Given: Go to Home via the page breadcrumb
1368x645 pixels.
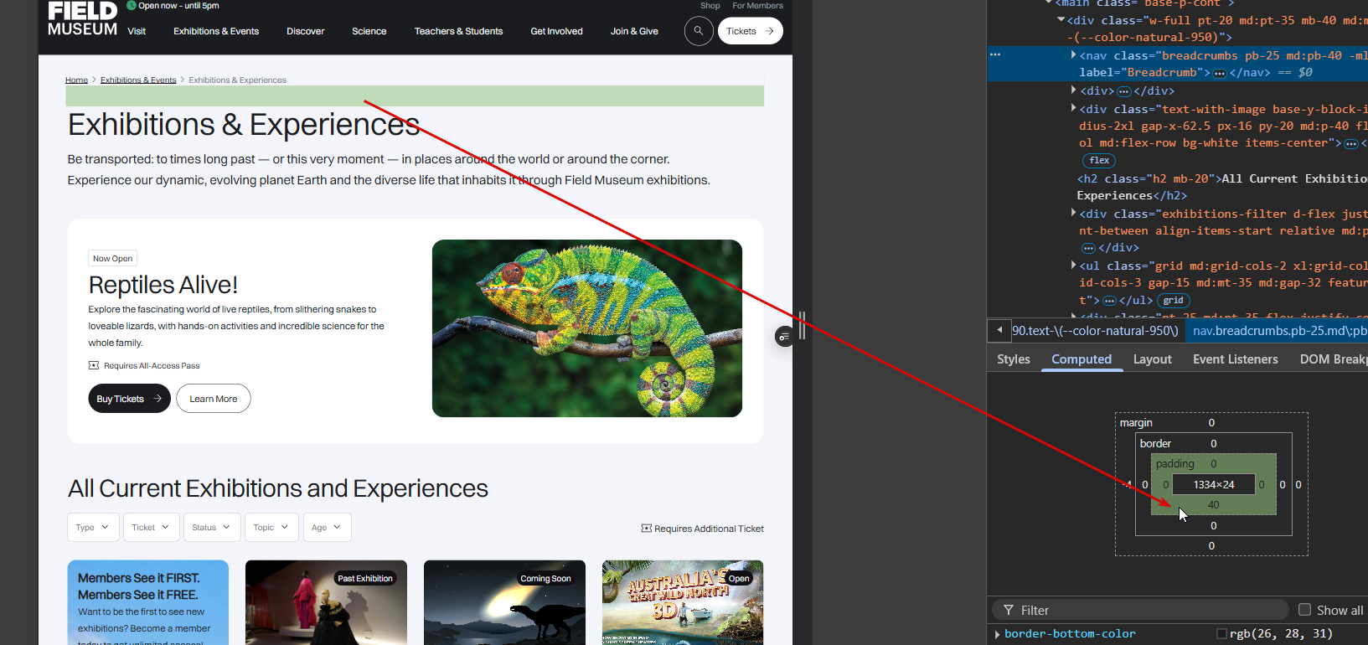Looking at the screenshot, I should click(76, 80).
